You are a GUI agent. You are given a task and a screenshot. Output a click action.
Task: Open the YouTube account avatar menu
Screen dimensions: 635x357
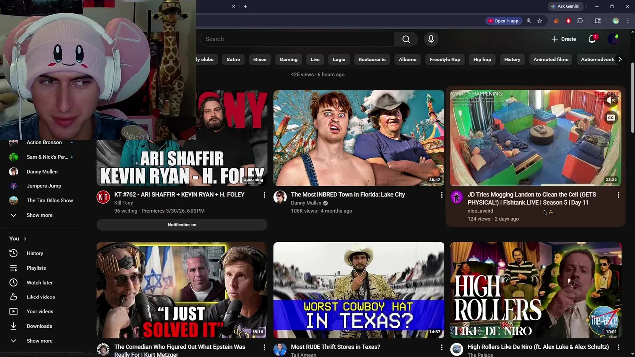[614, 39]
